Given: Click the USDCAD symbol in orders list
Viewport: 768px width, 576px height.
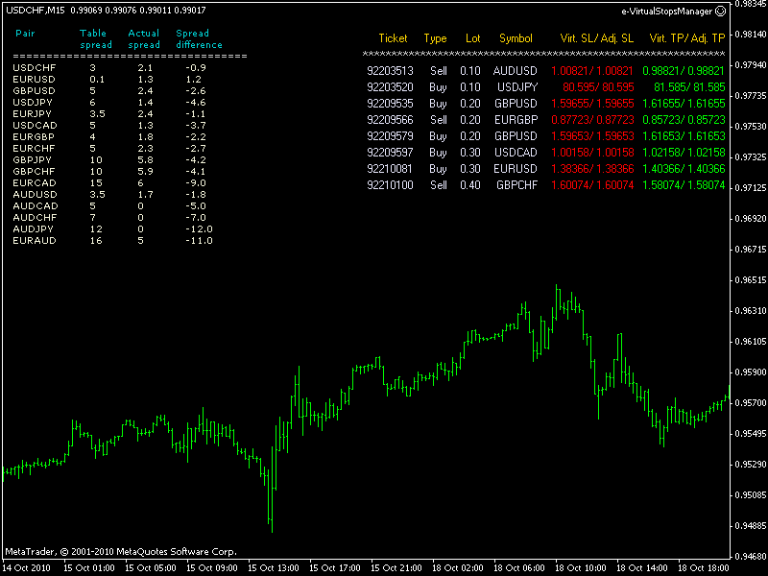Looking at the screenshot, I should click(x=516, y=153).
